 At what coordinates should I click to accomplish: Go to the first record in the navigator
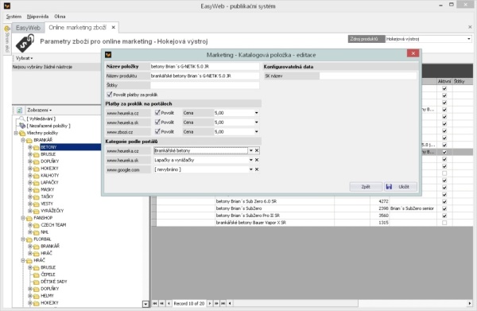(155, 303)
